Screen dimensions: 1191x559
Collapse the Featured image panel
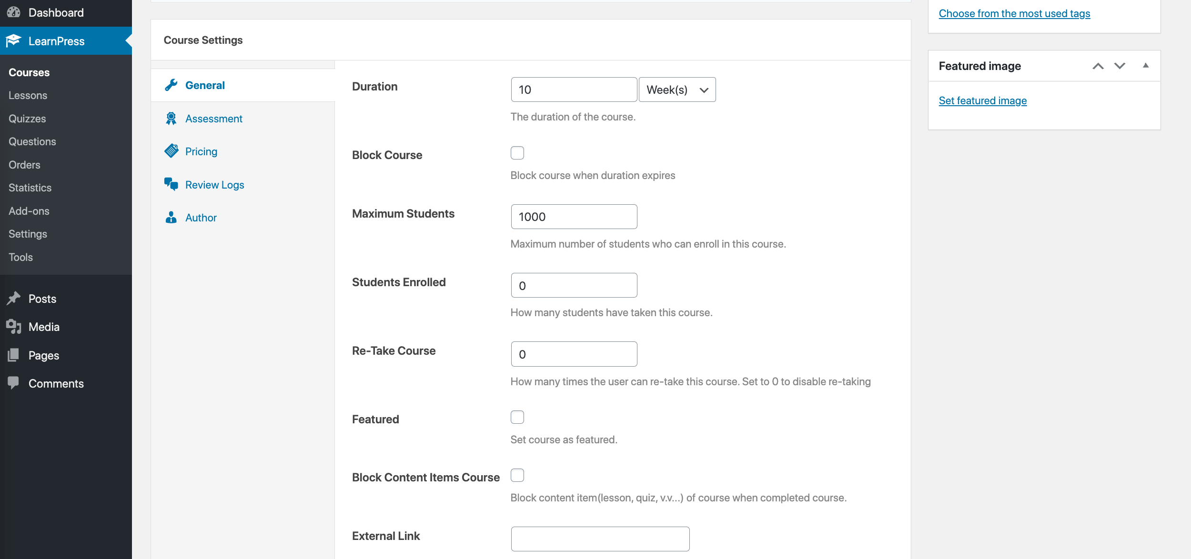[x=1146, y=66]
